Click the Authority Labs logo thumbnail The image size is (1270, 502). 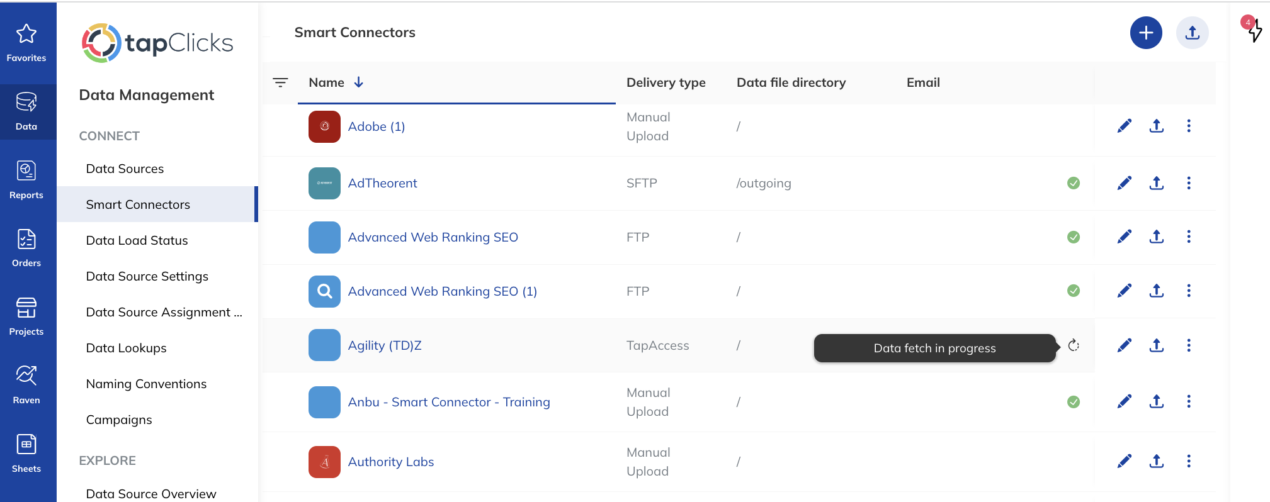tap(324, 462)
